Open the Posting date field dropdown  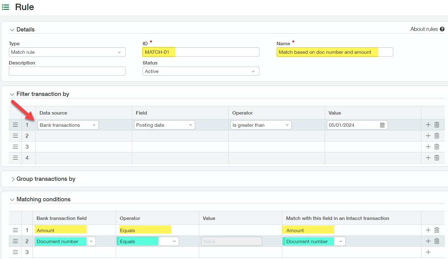pos(164,125)
